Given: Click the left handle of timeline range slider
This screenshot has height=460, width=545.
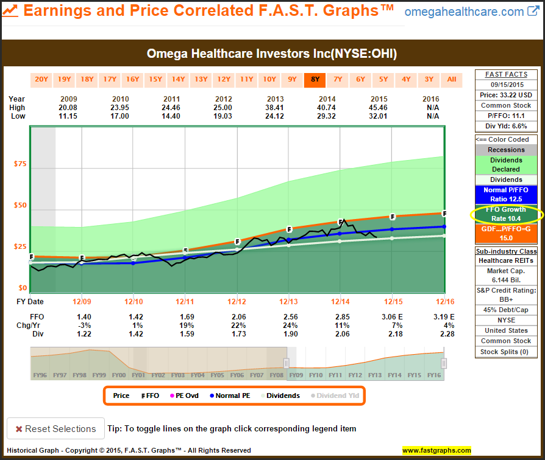Looking at the screenshot, I should coord(286,363).
